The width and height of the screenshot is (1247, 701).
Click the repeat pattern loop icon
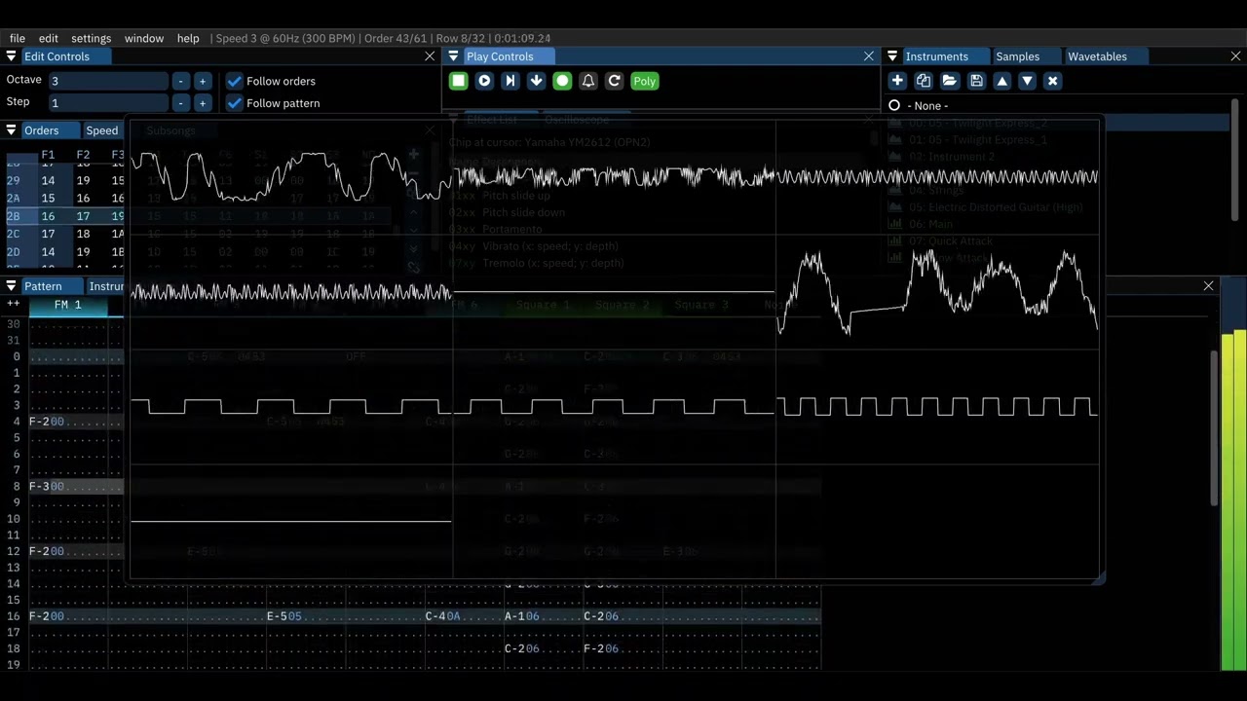tap(615, 81)
